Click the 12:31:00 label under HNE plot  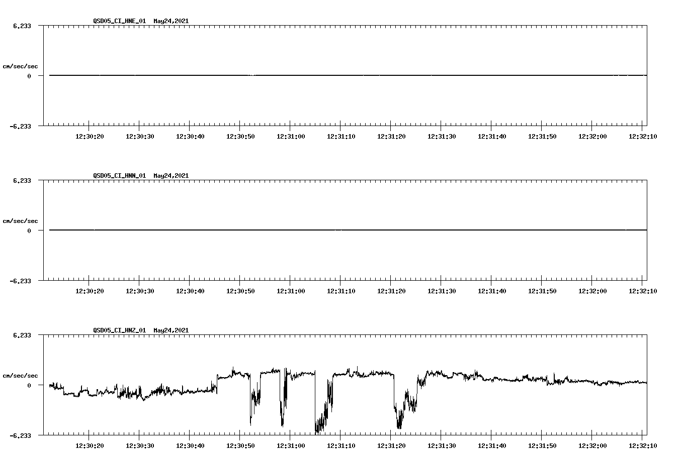pyautogui.click(x=291, y=136)
